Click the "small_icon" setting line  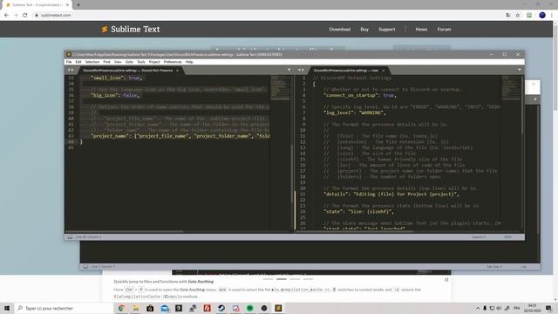point(116,78)
